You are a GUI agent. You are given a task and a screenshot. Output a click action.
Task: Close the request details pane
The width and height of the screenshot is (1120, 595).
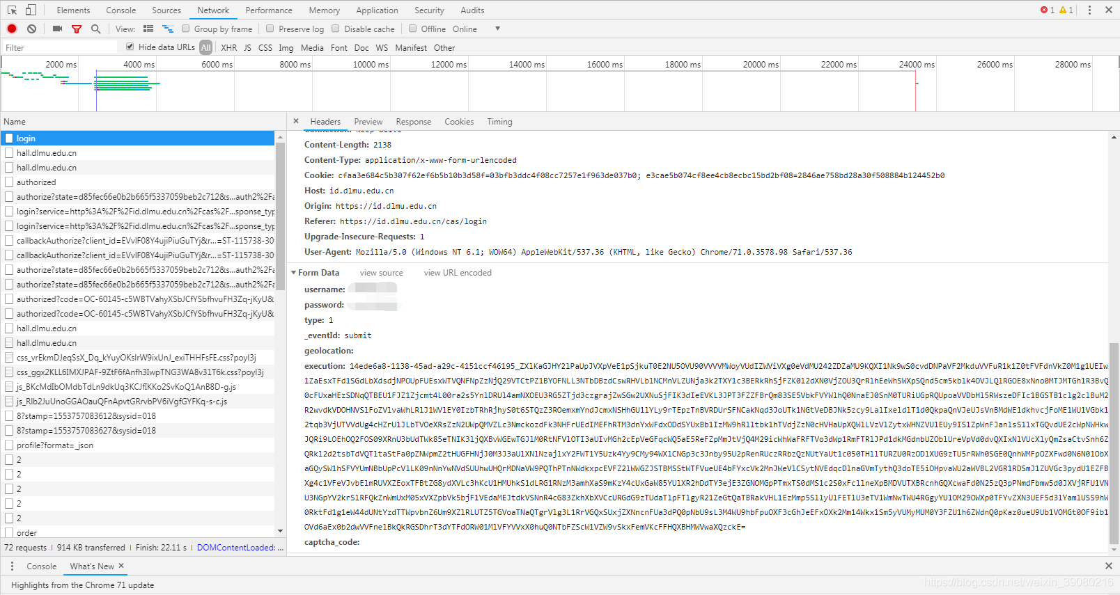tap(296, 121)
